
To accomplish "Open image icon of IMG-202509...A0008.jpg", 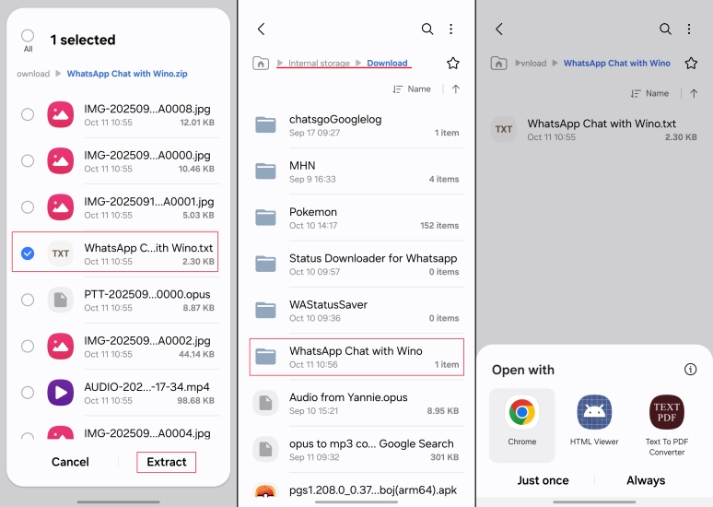I will [61, 114].
